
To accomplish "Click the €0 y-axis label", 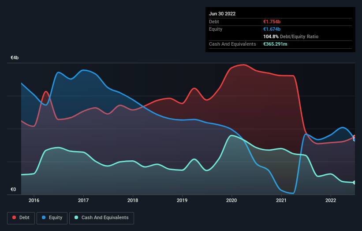I will pos(13,189).
